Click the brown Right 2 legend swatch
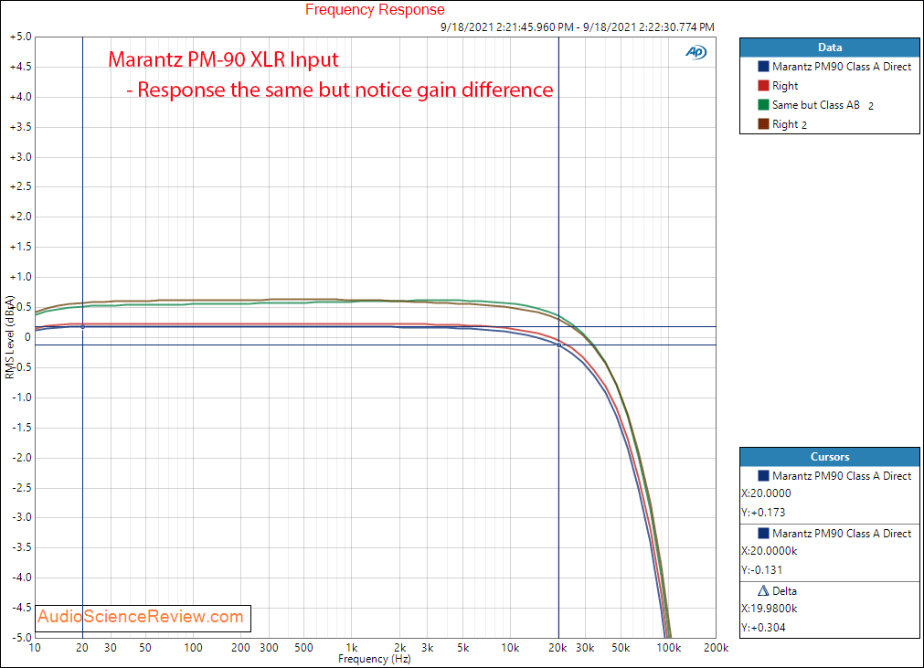Viewport: 924px width, 668px height. tap(763, 123)
